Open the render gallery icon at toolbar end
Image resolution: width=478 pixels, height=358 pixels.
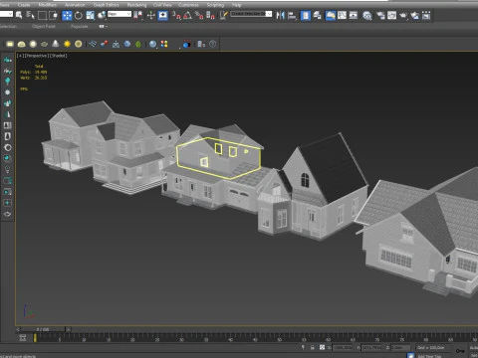click(x=426, y=15)
